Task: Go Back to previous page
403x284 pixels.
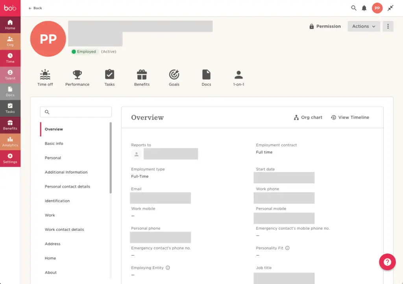Action: (x=35, y=8)
